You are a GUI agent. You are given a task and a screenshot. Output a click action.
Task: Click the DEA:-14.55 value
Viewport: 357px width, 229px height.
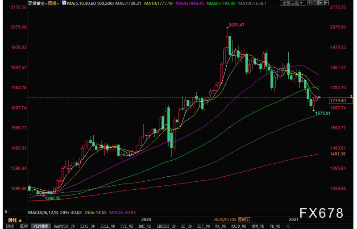95,212
